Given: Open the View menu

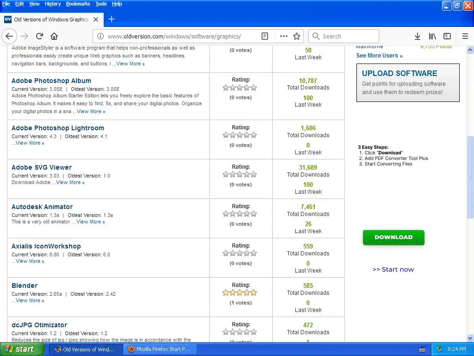Looking at the screenshot, I should [x=34, y=4].
